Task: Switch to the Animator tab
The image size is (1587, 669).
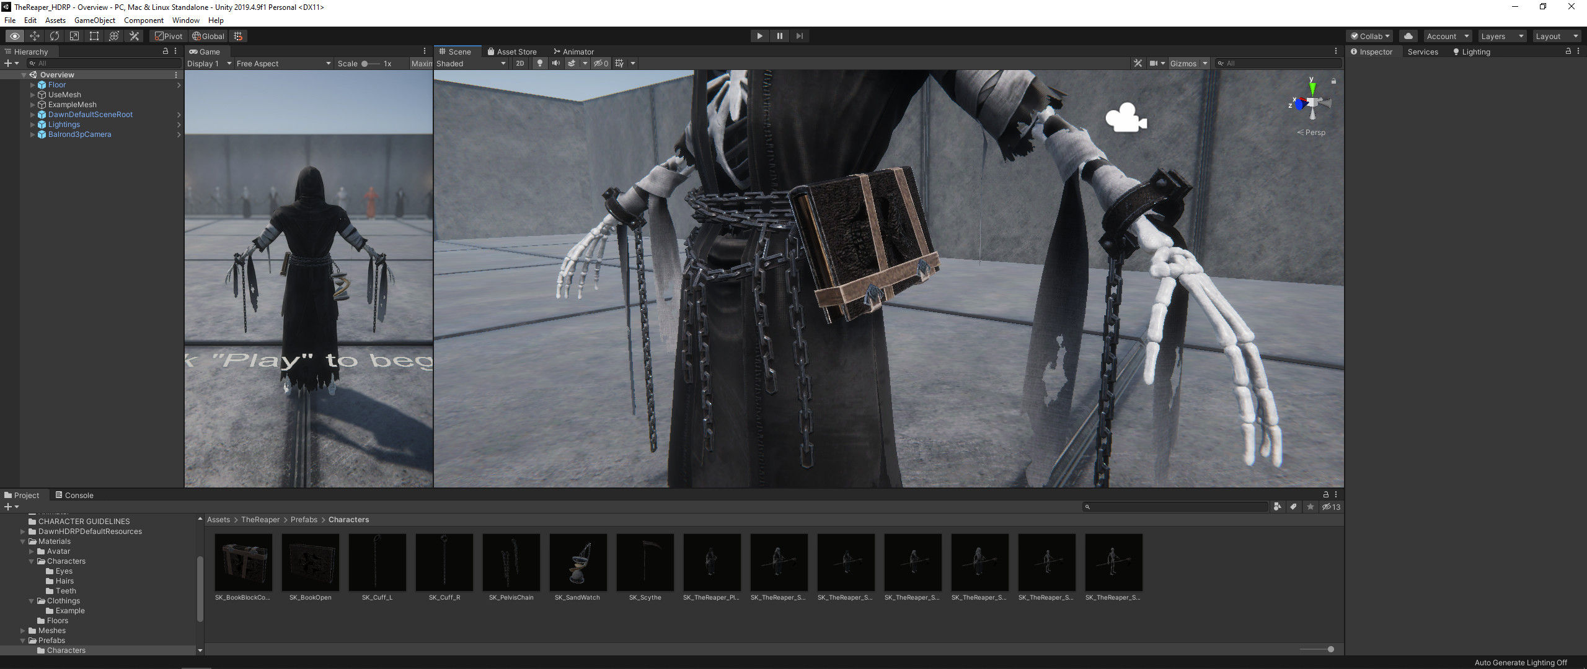Action: (x=574, y=51)
